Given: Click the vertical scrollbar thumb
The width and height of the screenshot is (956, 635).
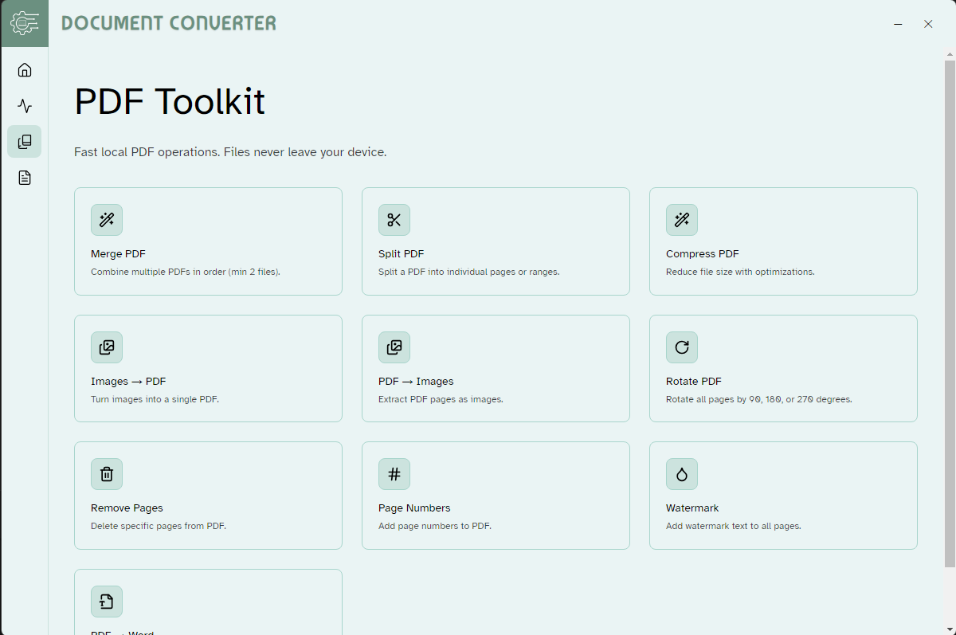Looking at the screenshot, I should pyautogui.click(x=950, y=311).
